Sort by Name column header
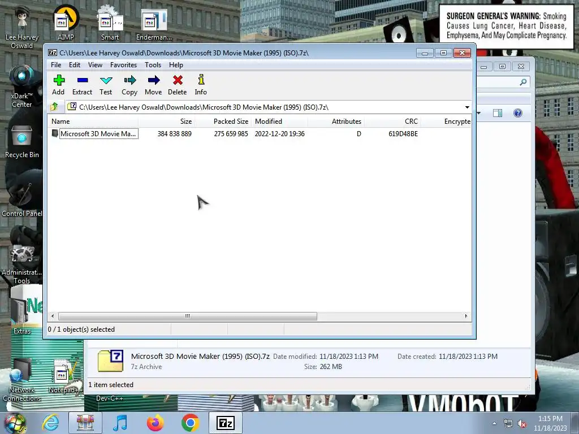 [93, 121]
